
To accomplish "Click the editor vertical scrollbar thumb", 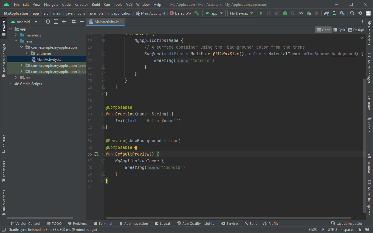I will [x=365, y=146].
